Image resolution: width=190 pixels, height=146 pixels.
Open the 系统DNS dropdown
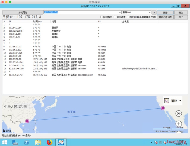click(137, 12)
